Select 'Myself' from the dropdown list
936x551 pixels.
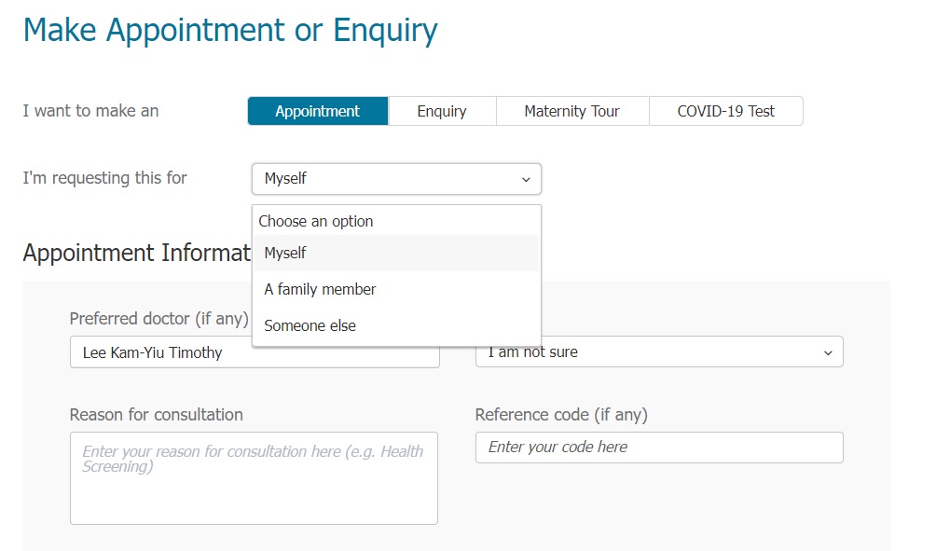285,253
